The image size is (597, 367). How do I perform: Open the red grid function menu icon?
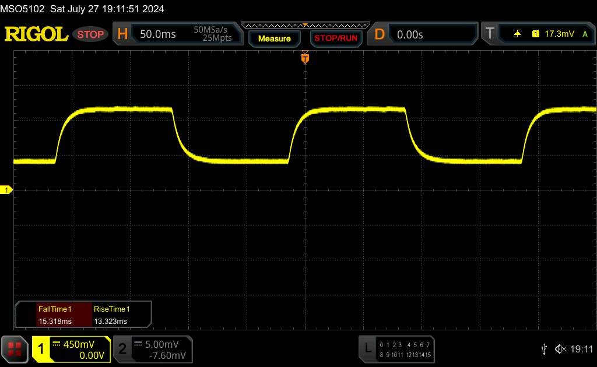(x=15, y=349)
